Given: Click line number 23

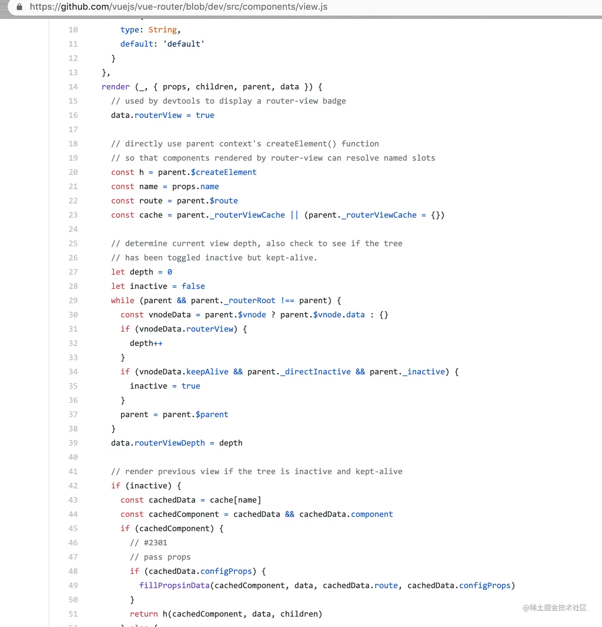Looking at the screenshot, I should (x=73, y=215).
